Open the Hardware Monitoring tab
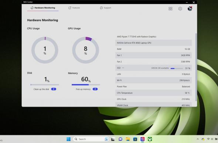The width and height of the screenshot is (218, 143). (43, 8)
